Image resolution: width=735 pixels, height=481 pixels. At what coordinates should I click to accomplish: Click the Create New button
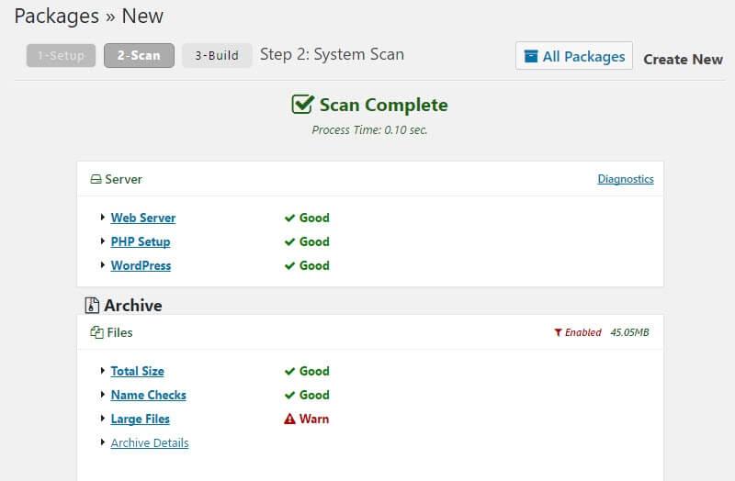click(x=683, y=59)
